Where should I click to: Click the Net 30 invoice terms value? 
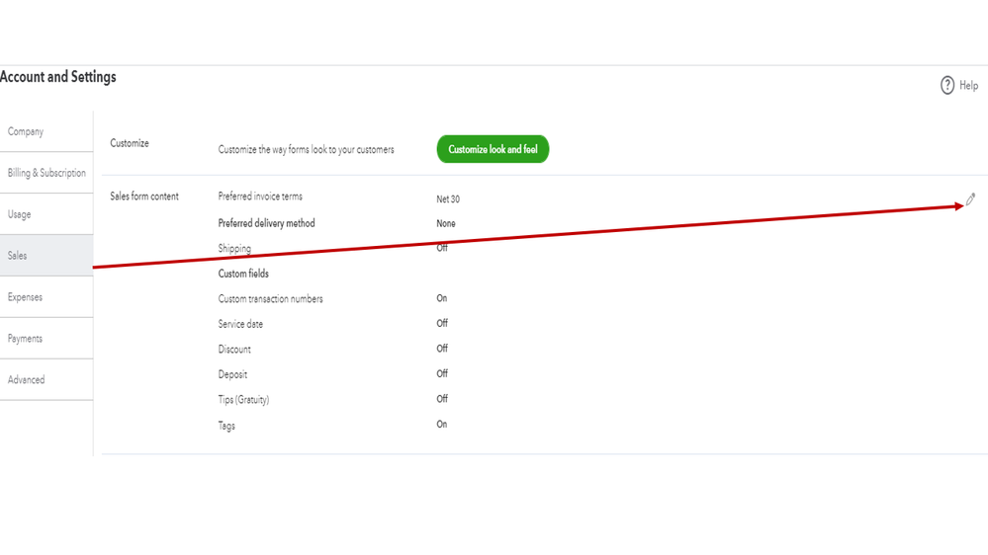point(448,199)
